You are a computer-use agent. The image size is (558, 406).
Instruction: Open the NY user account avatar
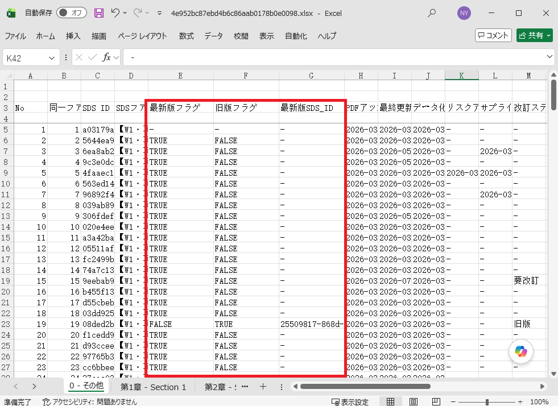click(x=464, y=13)
